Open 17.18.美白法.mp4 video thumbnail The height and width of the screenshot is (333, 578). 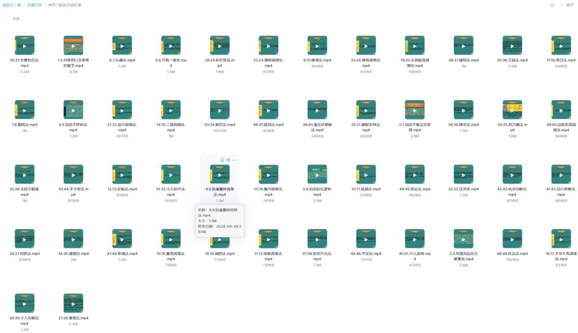point(561,46)
